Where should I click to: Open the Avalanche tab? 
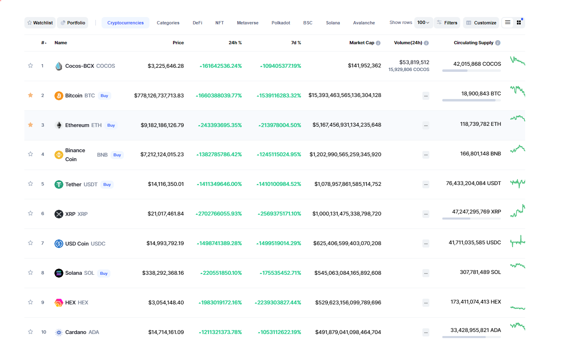tap(364, 23)
